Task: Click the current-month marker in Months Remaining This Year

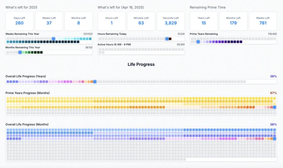Action: pyautogui.click(x=20, y=52)
